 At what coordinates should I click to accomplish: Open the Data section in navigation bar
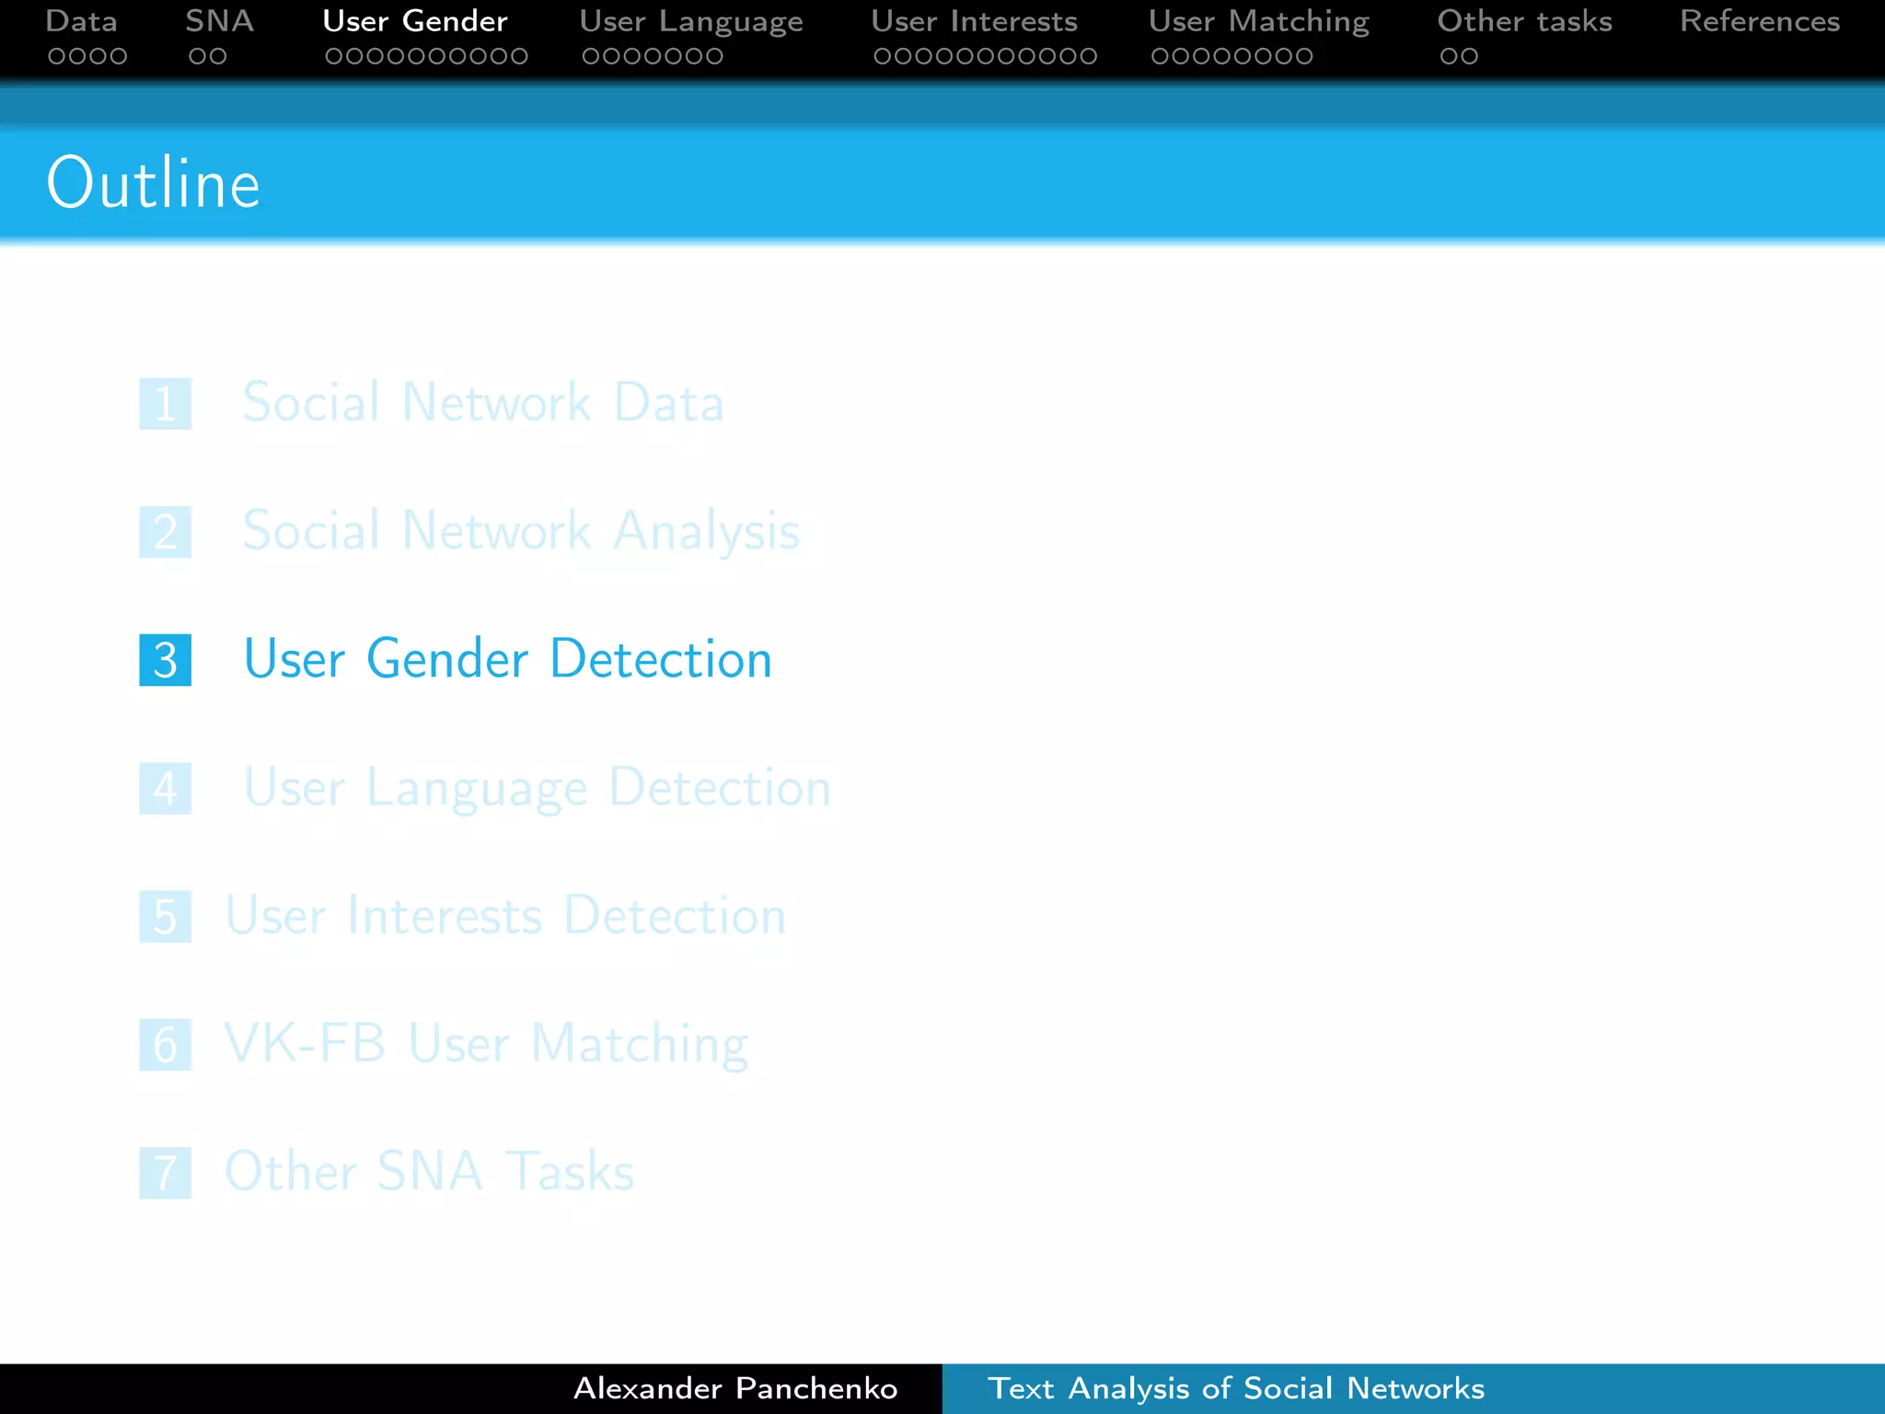pyautogui.click(x=81, y=21)
